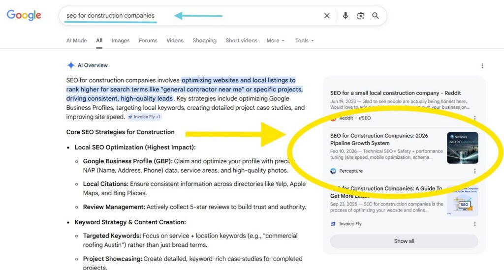Click the Invoice Fly article thumbnail

[462, 201]
